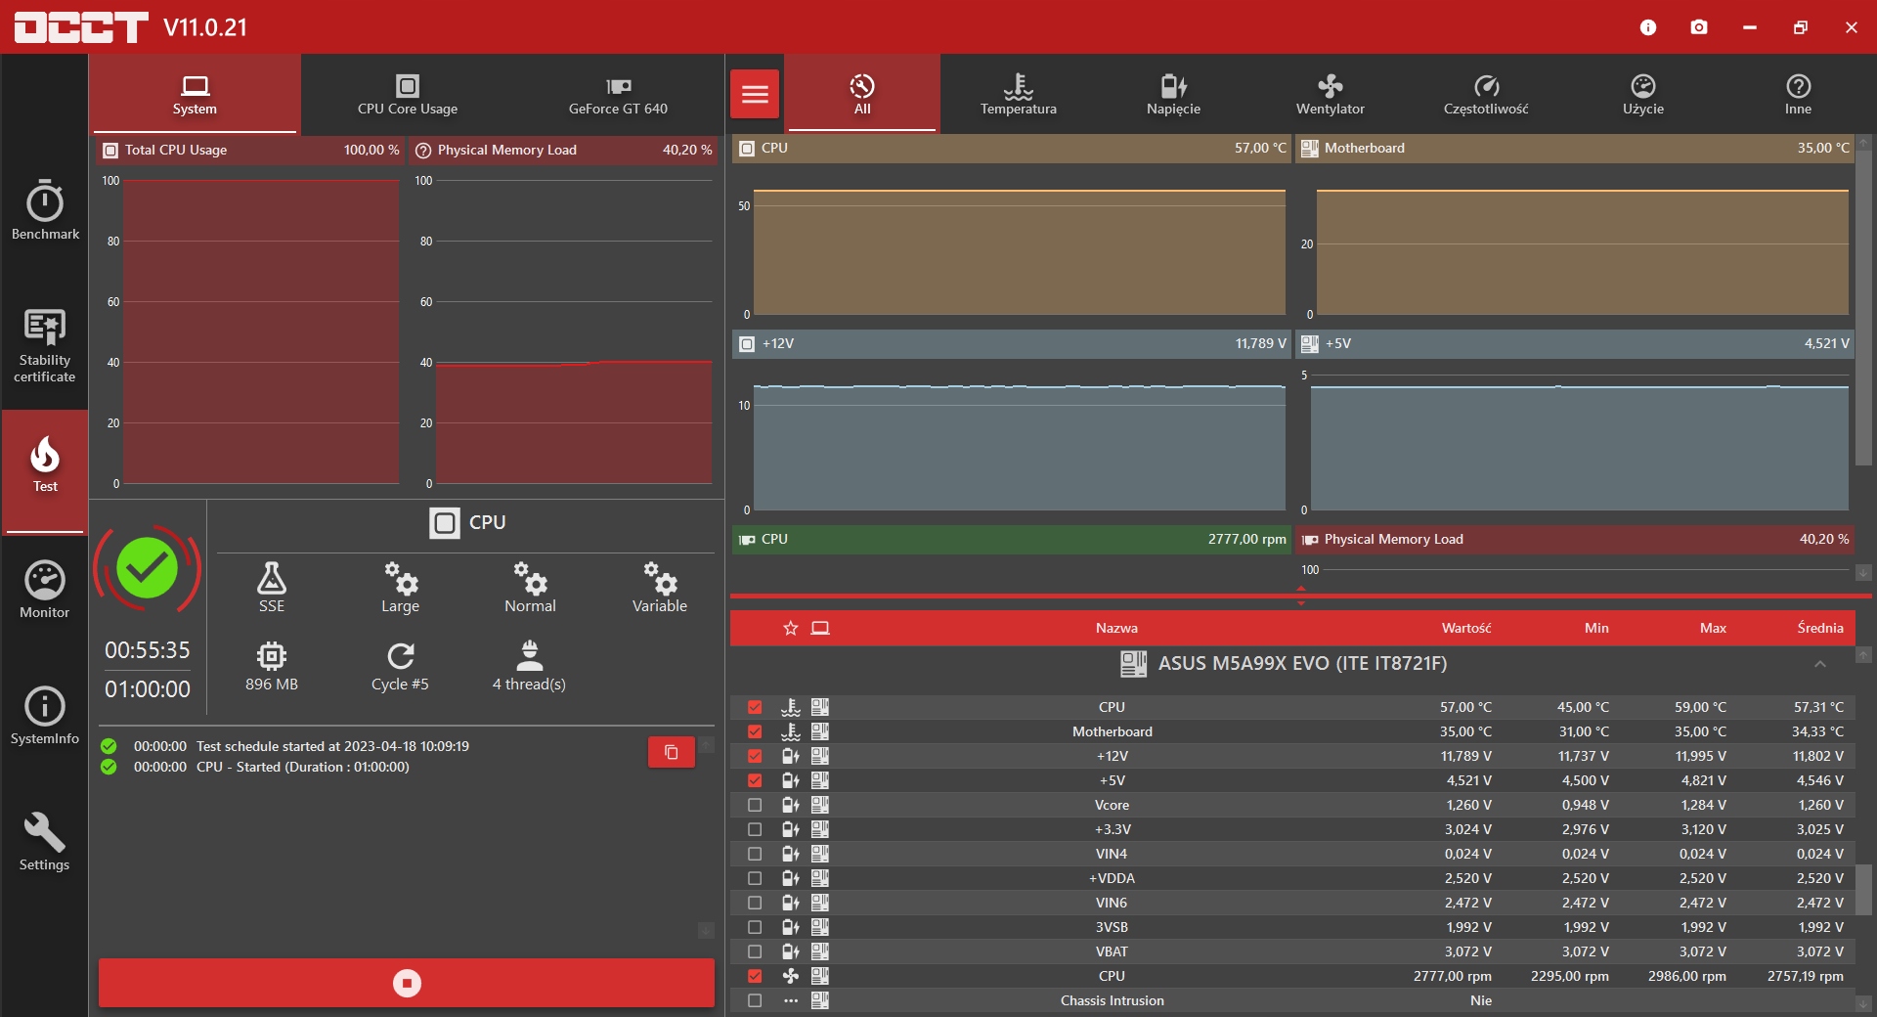Viewport: 1877px width, 1017px height.
Task: Open SystemInfo from the sidebar
Action: (x=45, y=716)
